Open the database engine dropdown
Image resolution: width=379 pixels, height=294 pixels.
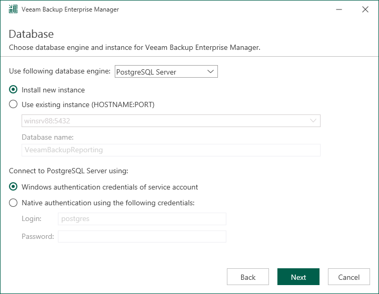pyautogui.click(x=166, y=71)
